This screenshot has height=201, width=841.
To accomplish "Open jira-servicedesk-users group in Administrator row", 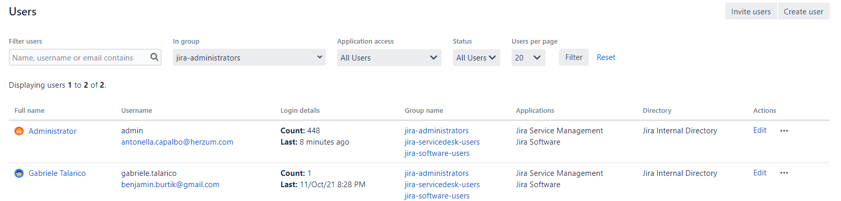I will (x=442, y=142).
